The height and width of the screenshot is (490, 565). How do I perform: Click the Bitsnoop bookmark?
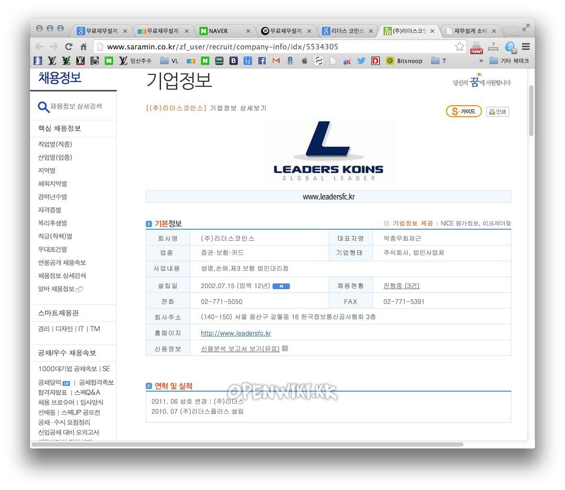pos(404,61)
